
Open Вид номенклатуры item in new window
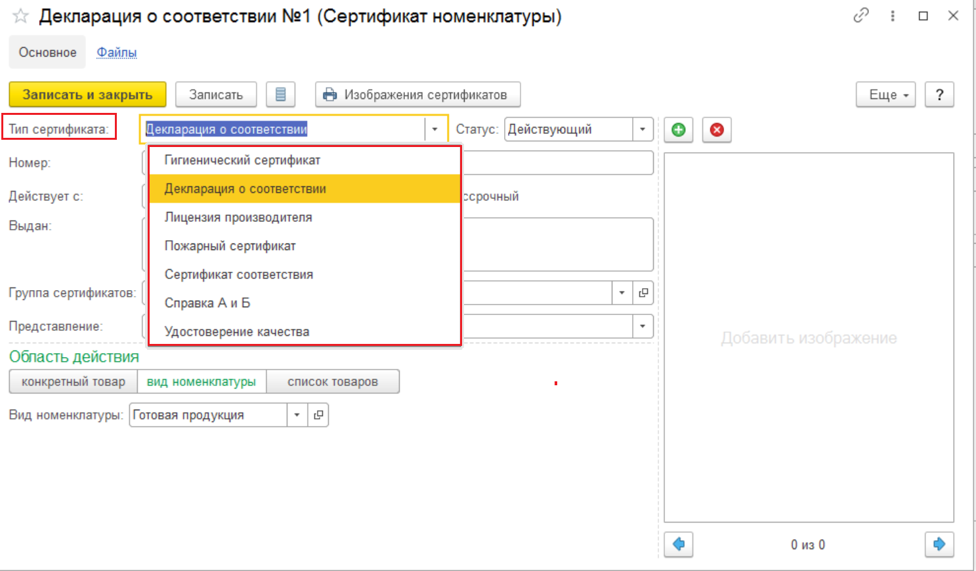coord(318,415)
